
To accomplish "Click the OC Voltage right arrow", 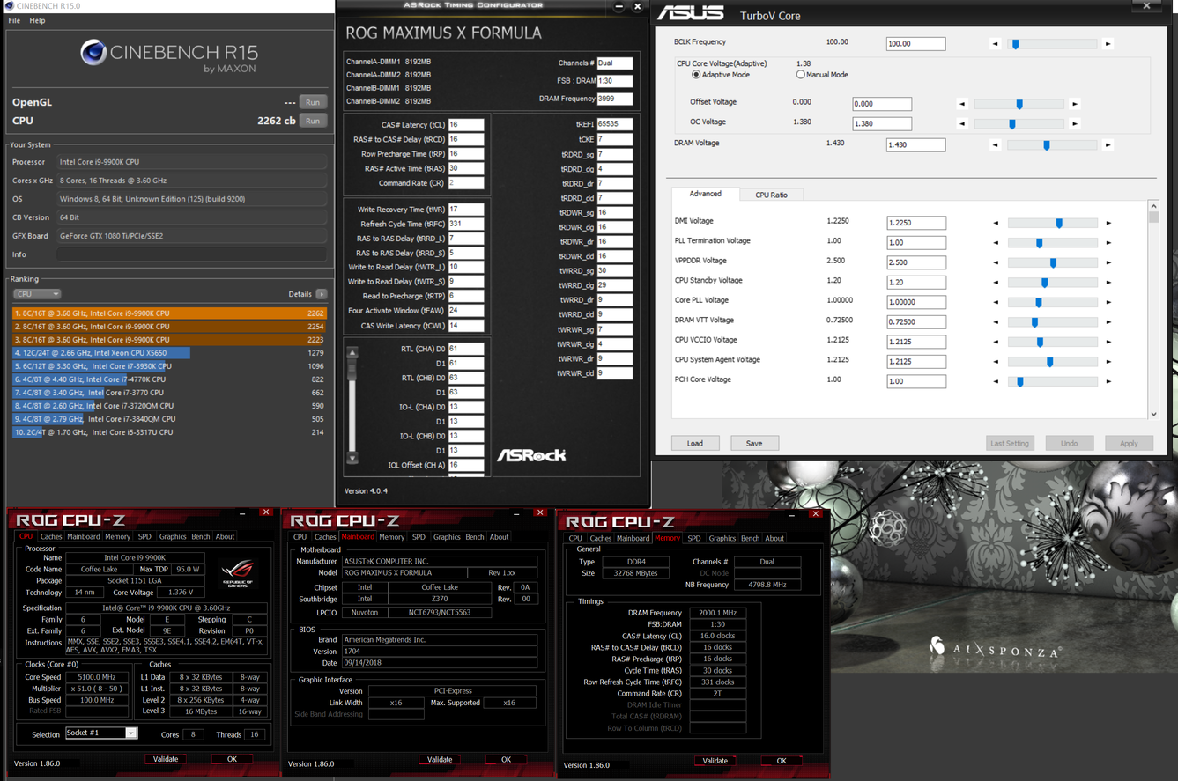I will coord(1075,124).
